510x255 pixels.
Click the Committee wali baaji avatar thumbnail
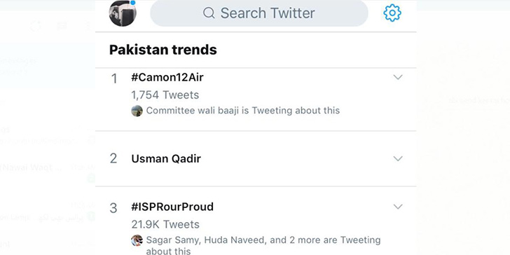[137, 111]
